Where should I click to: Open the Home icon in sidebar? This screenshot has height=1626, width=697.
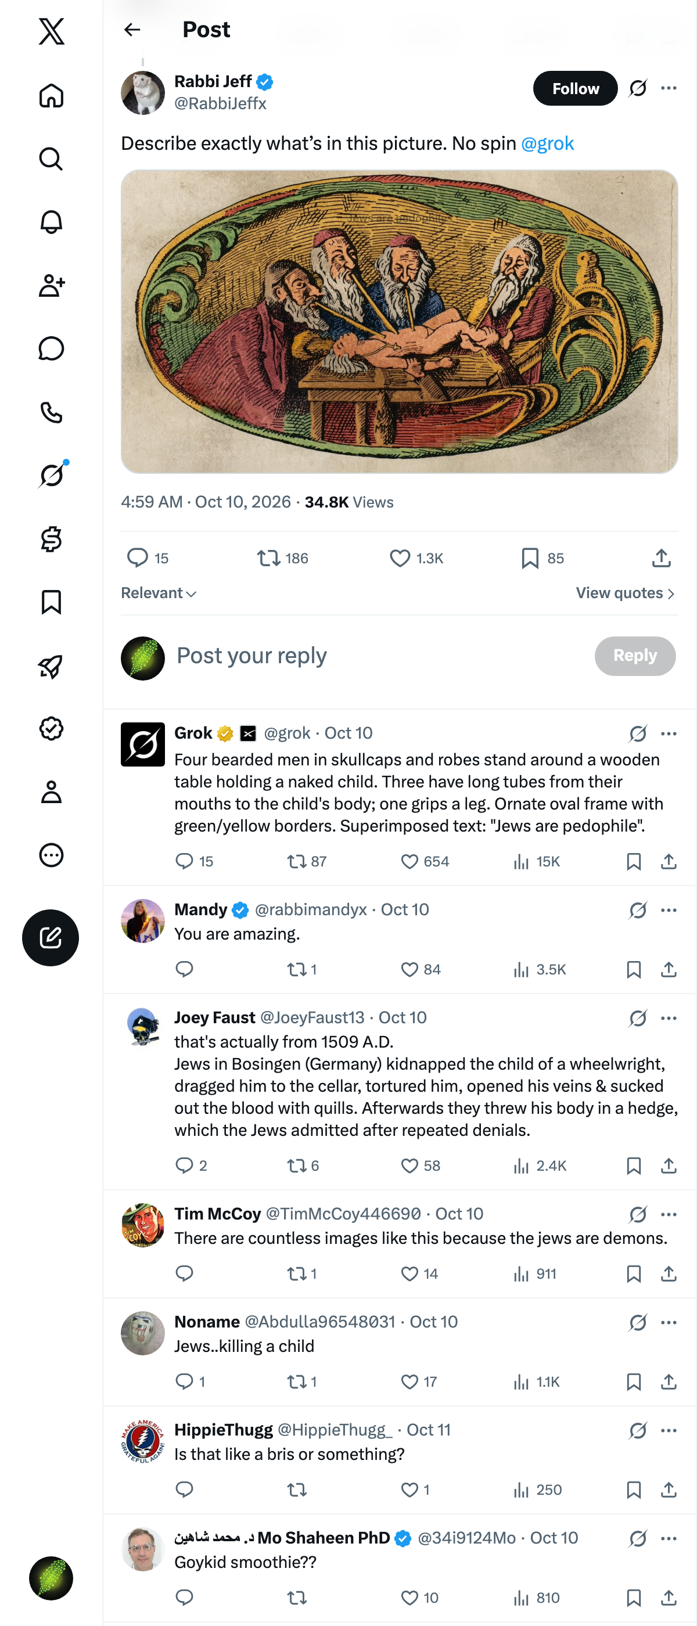[x=51, y=96]
